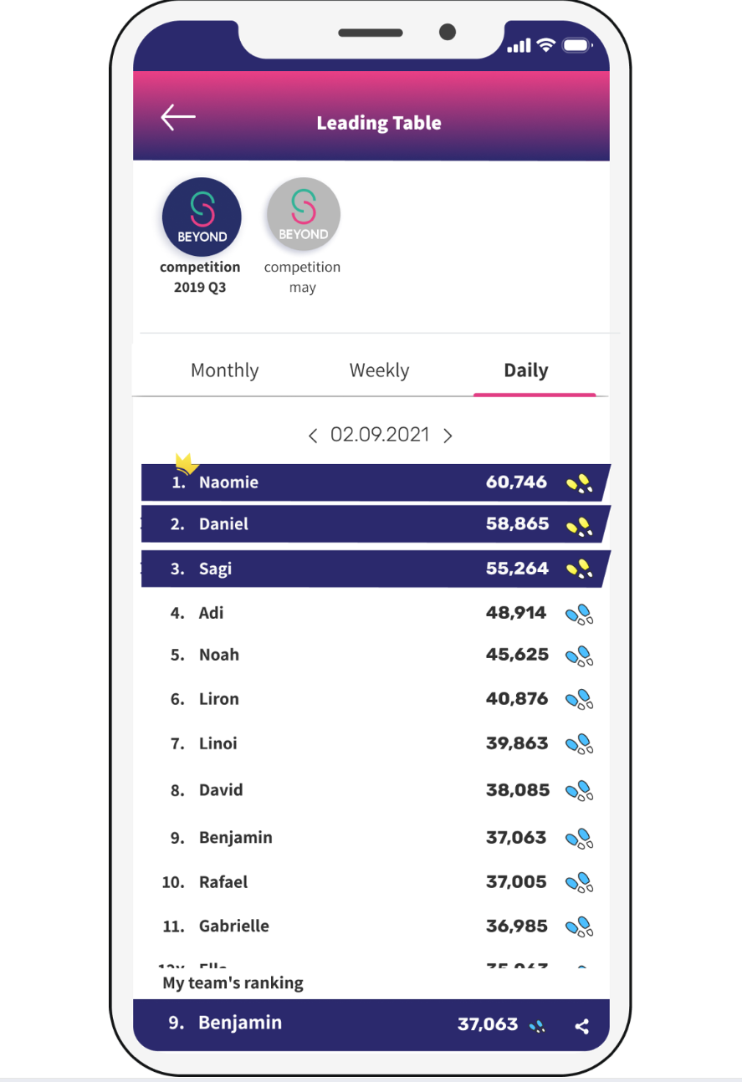Switch to the Weekly tab
The width and height of the screenshot is (742, 1082).
(379, 370)
